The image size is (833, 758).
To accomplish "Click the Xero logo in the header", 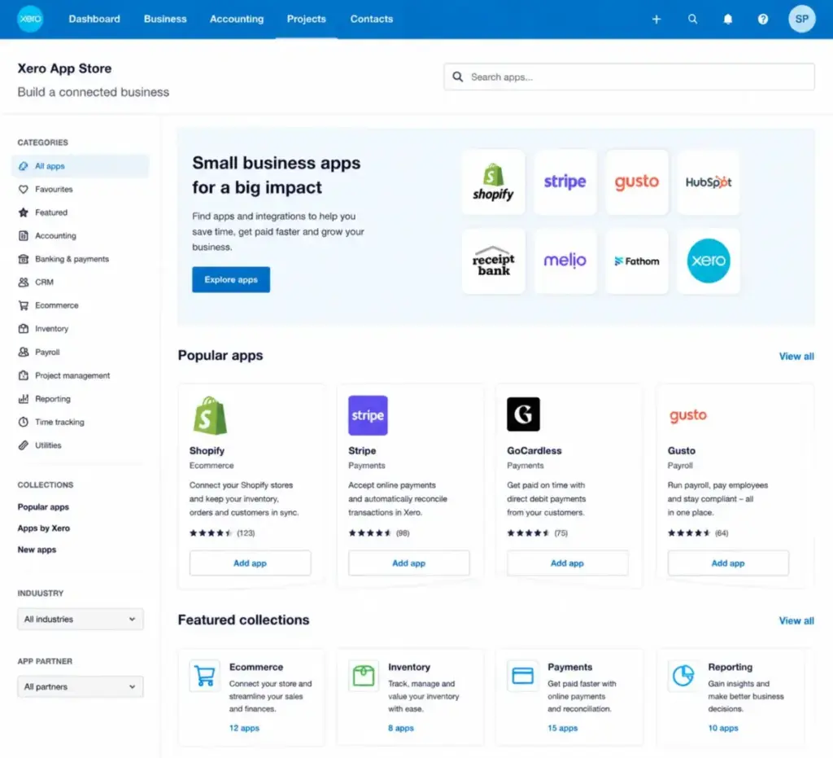I will tap(30, 19).
